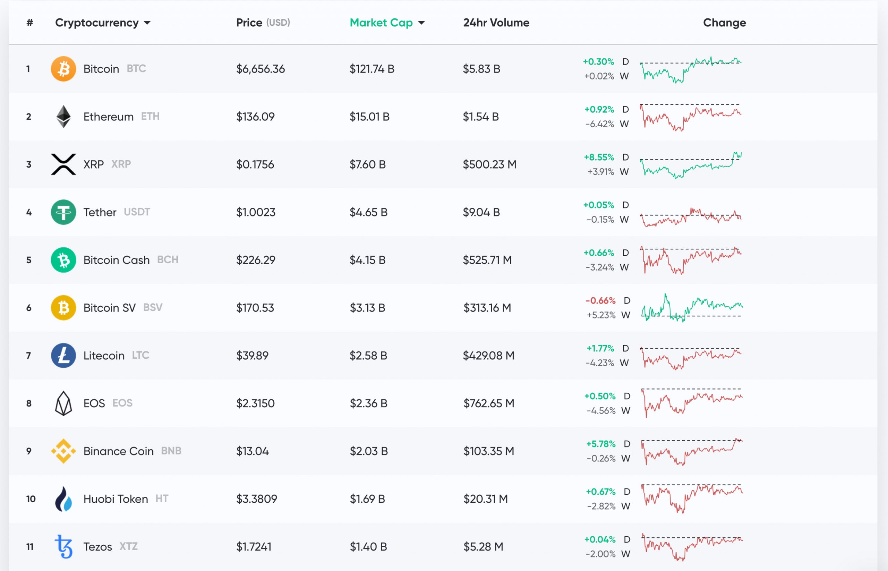Sort by the 24hr Volume column header

tap(496, 23)
